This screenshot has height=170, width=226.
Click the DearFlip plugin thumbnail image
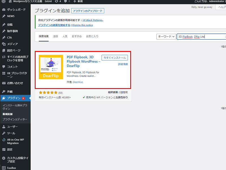[51, 67]
